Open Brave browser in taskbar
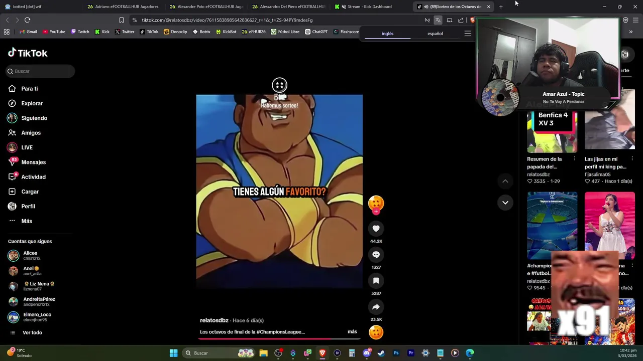 tap(323, 353)
